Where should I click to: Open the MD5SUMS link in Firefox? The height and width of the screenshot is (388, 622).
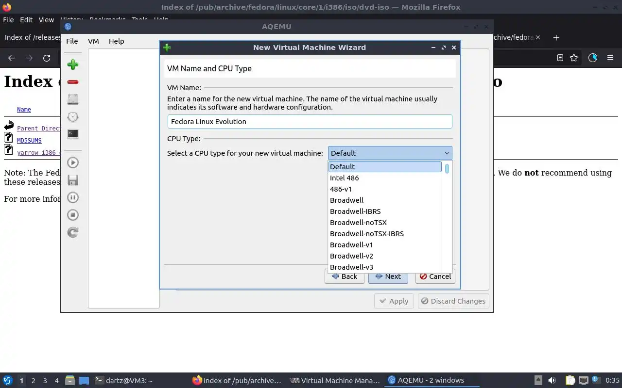tap(29, 141)
